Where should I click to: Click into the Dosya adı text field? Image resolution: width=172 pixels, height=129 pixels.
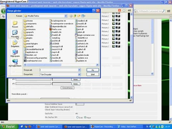59,70
